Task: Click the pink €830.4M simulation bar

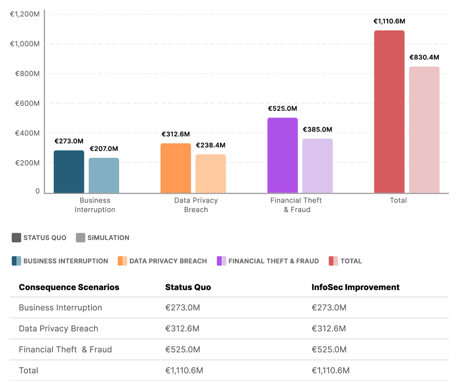Action: 424,130
